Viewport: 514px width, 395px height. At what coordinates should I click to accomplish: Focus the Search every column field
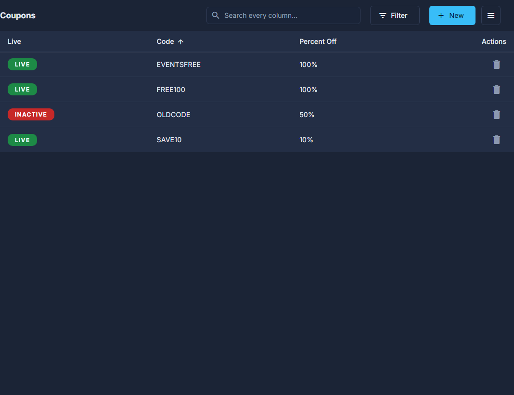tap(283, 15)
